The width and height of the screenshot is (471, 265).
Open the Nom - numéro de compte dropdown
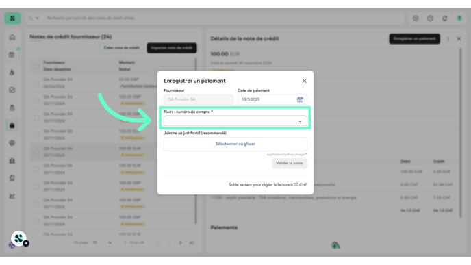[235, 121]
